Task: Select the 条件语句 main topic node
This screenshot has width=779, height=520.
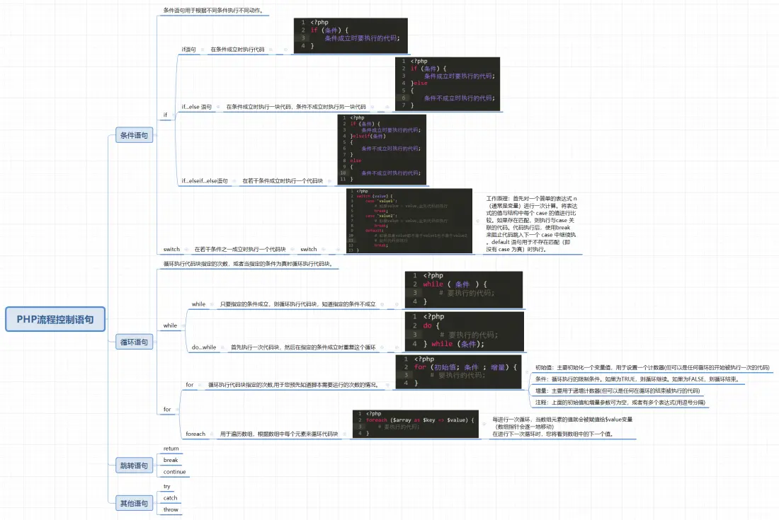Action: [134, 135]
